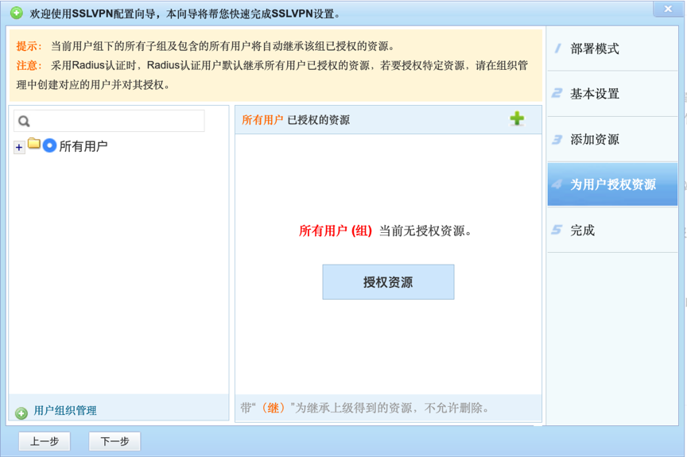Select the 所有用户 radio button
687x457 pixels.
coord(49,145)
